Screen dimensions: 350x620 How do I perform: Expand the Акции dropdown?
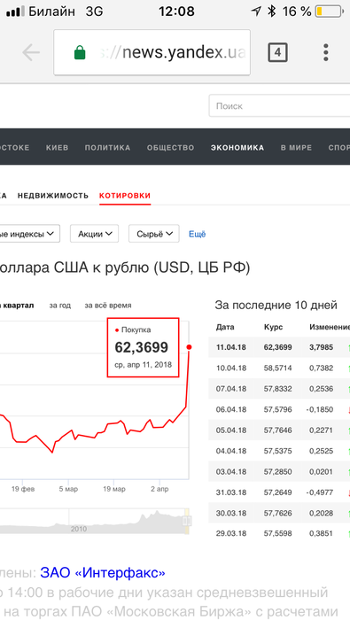pos(94,234)
